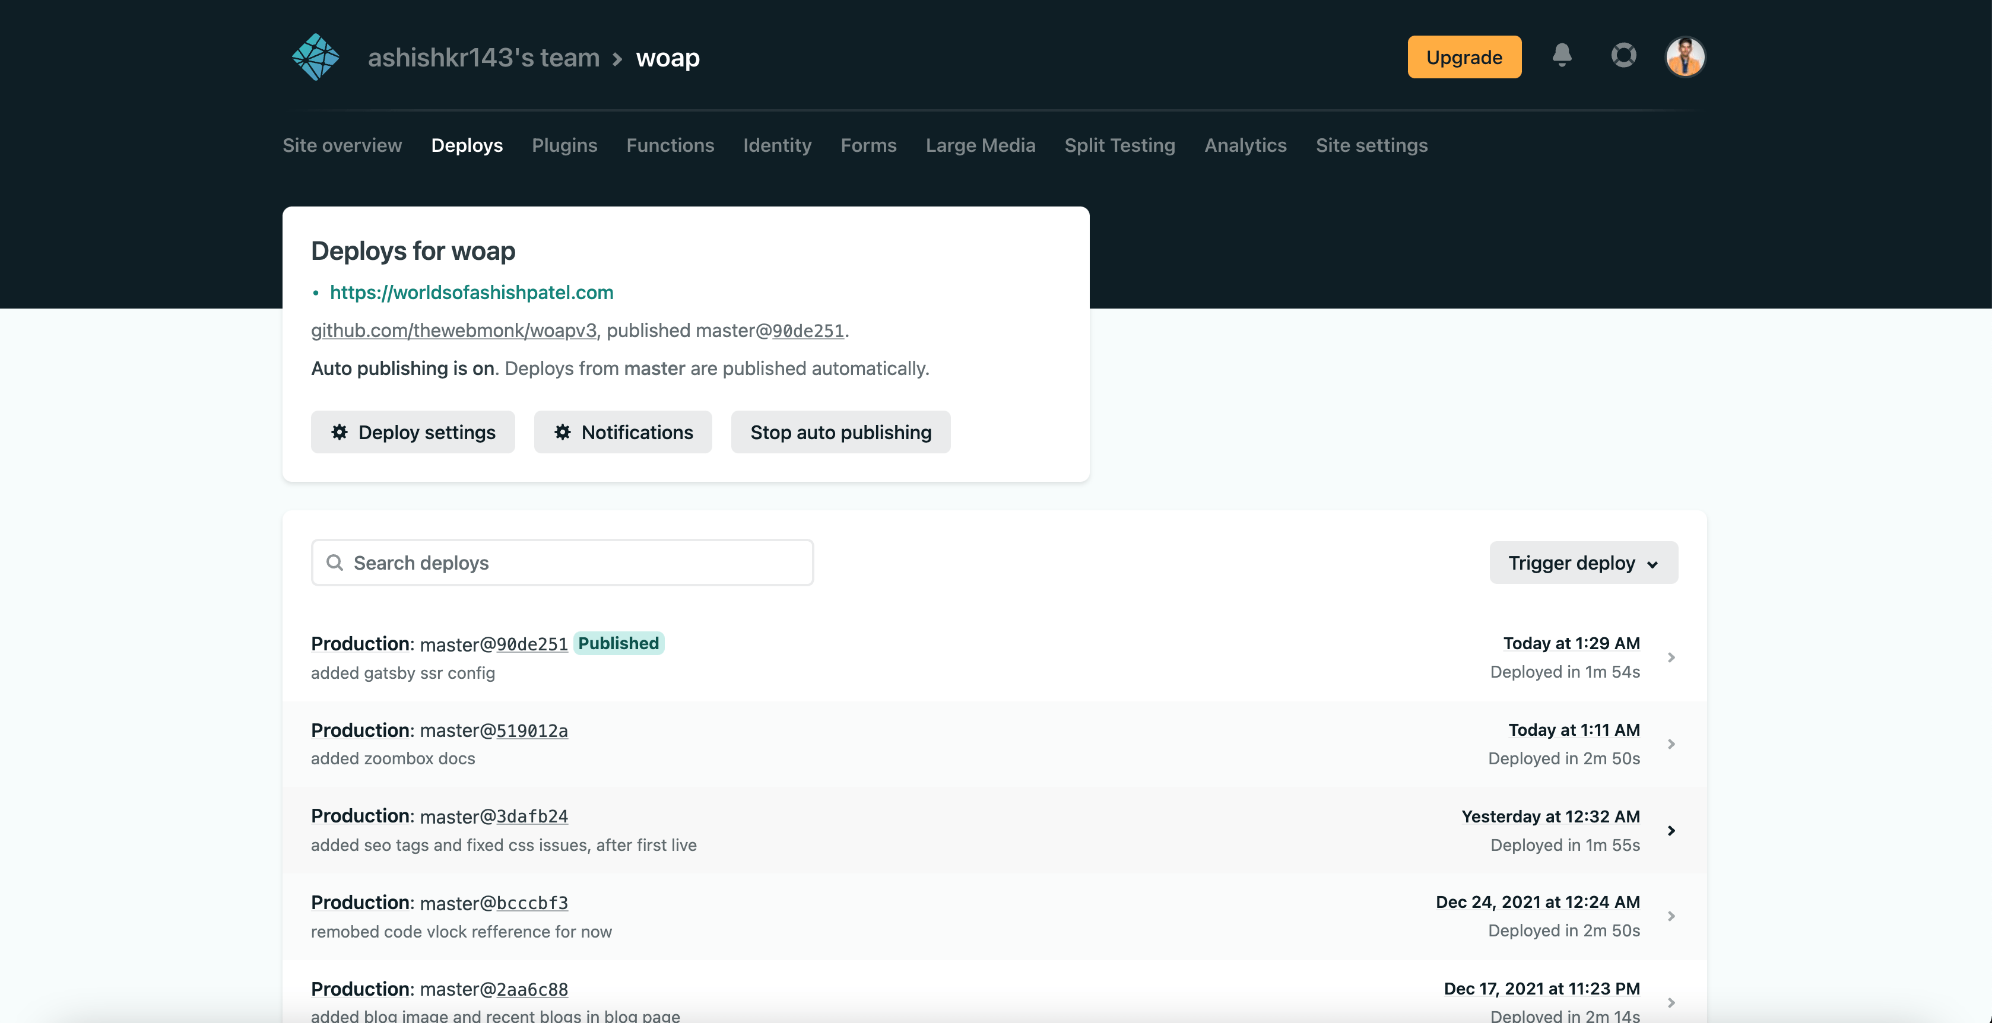This screenshot has height=1023, width=1992.
Task: Stop auto publishing
Action: coord(840,432)
